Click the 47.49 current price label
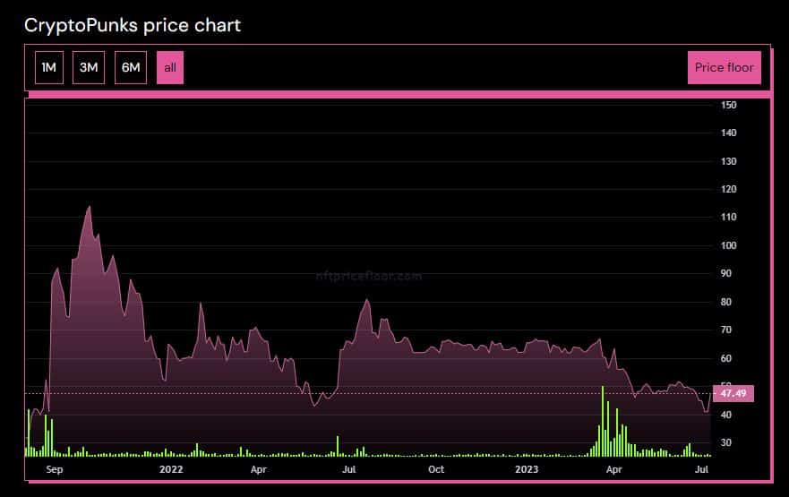 (x=733, y=393)
